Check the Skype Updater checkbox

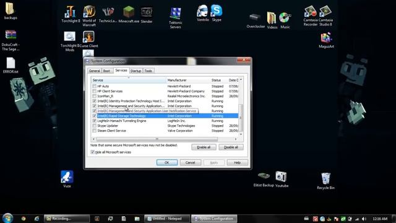pos(94,126)
